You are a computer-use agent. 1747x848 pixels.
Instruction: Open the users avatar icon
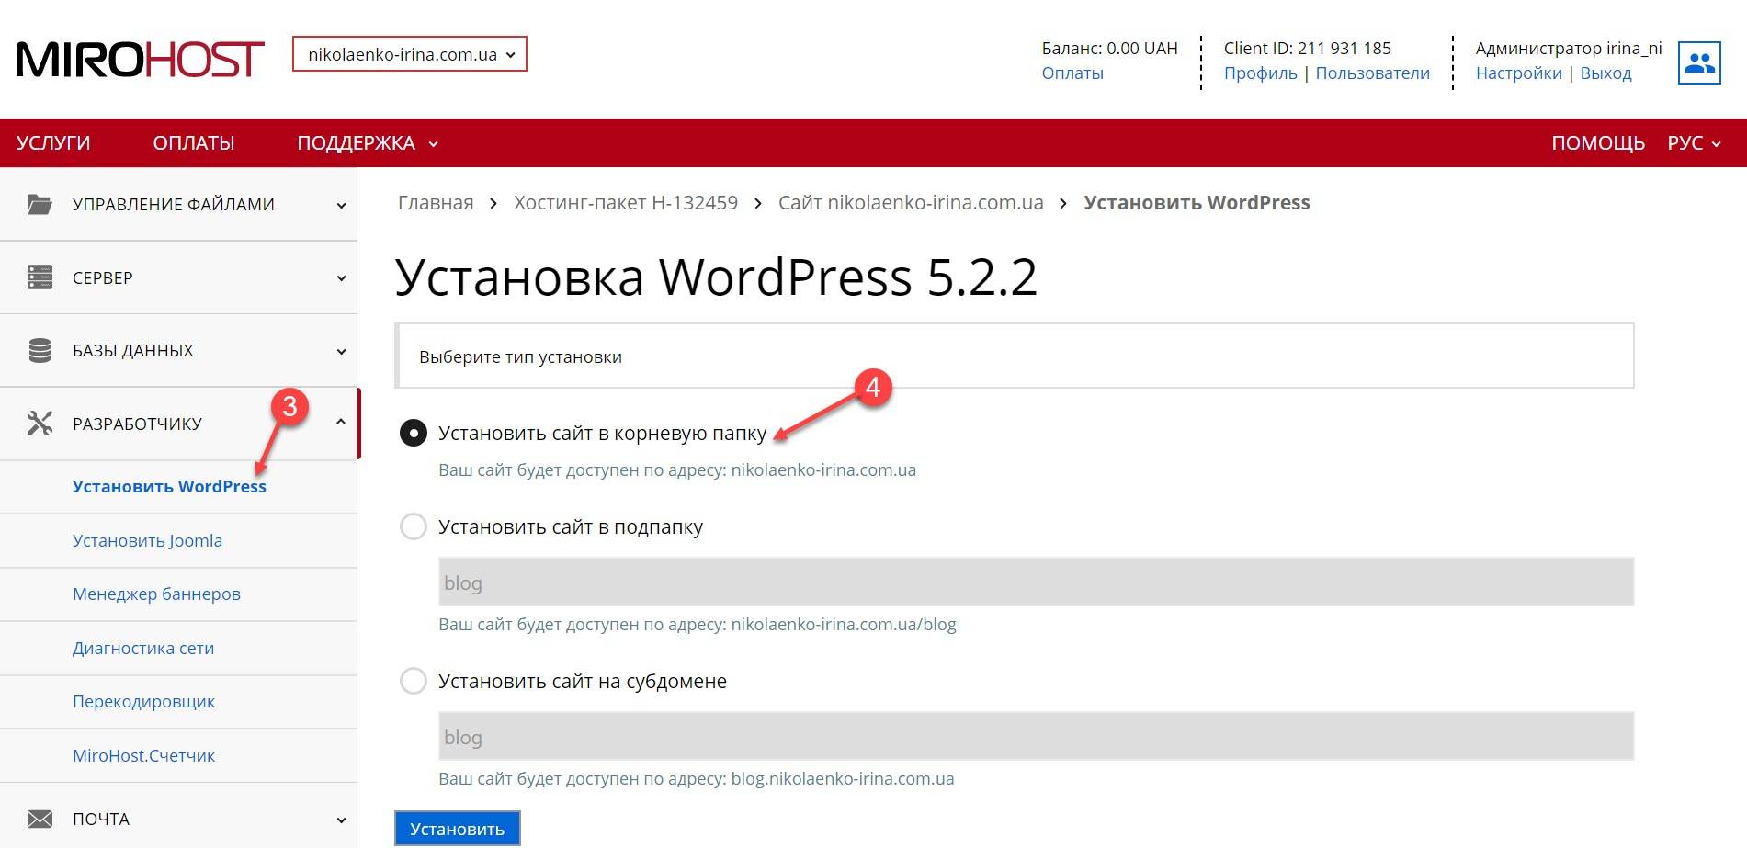pyautogui.click(x=1698, y=62)
